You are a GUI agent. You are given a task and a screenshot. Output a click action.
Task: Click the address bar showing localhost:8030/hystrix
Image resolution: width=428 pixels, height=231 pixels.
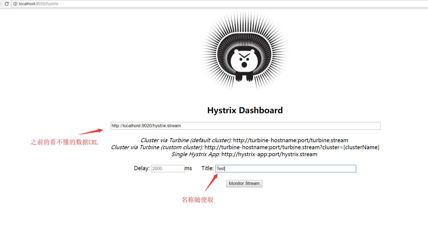[220, 4]
